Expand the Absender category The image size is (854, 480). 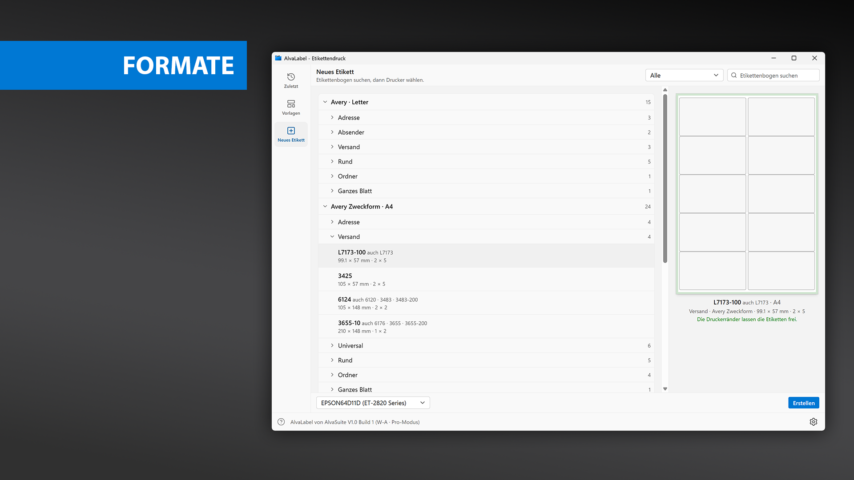332,132
